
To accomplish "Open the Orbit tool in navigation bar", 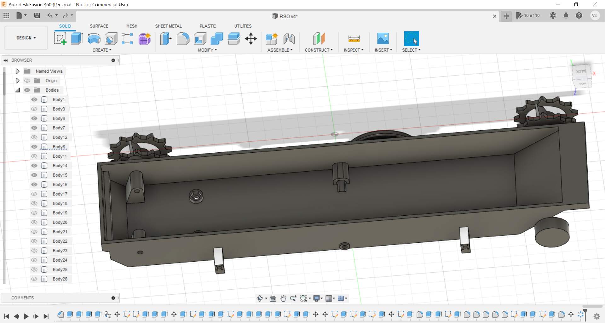I will point(260,298).
